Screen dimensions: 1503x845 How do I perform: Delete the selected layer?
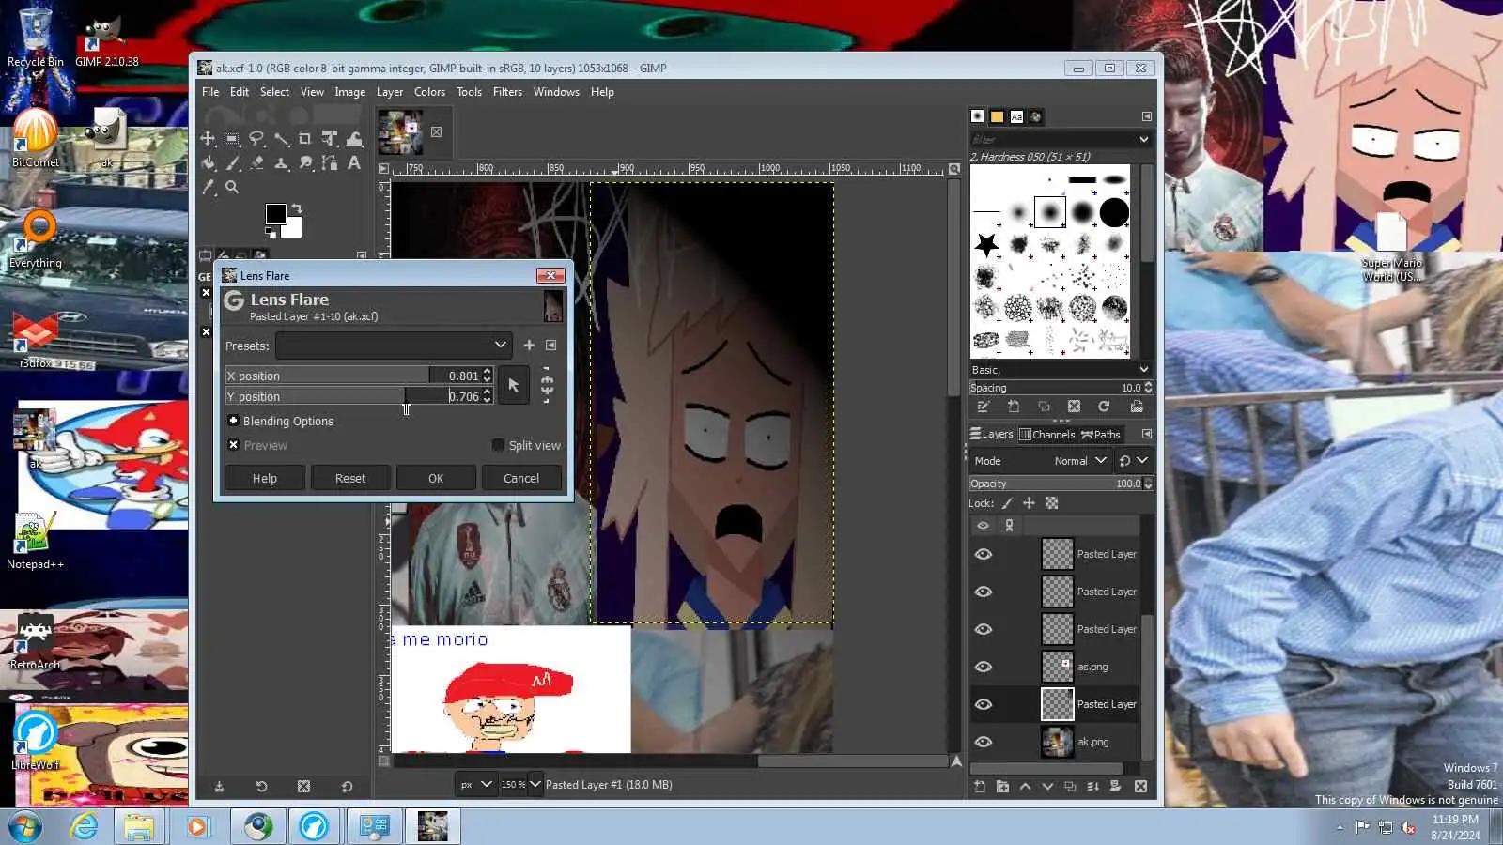pos(1140,787)
